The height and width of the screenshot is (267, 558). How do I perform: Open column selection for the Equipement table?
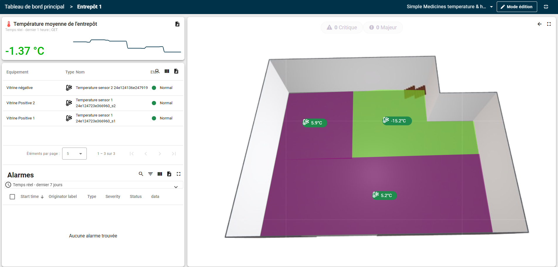click(x=167, y=71)
